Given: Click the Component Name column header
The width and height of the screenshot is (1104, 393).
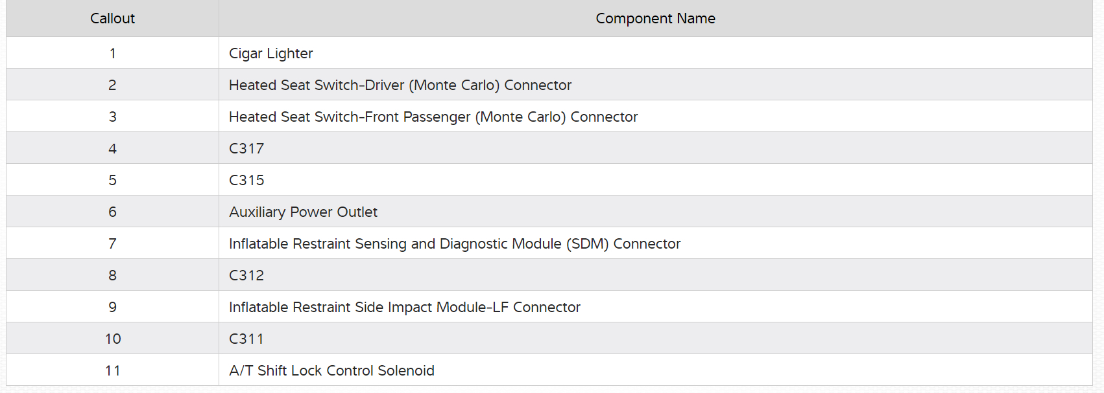Looking at the screenshot, I should tap(655, 19).
